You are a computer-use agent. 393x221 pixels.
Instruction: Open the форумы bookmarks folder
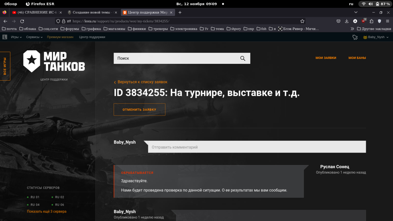(70, 29)
